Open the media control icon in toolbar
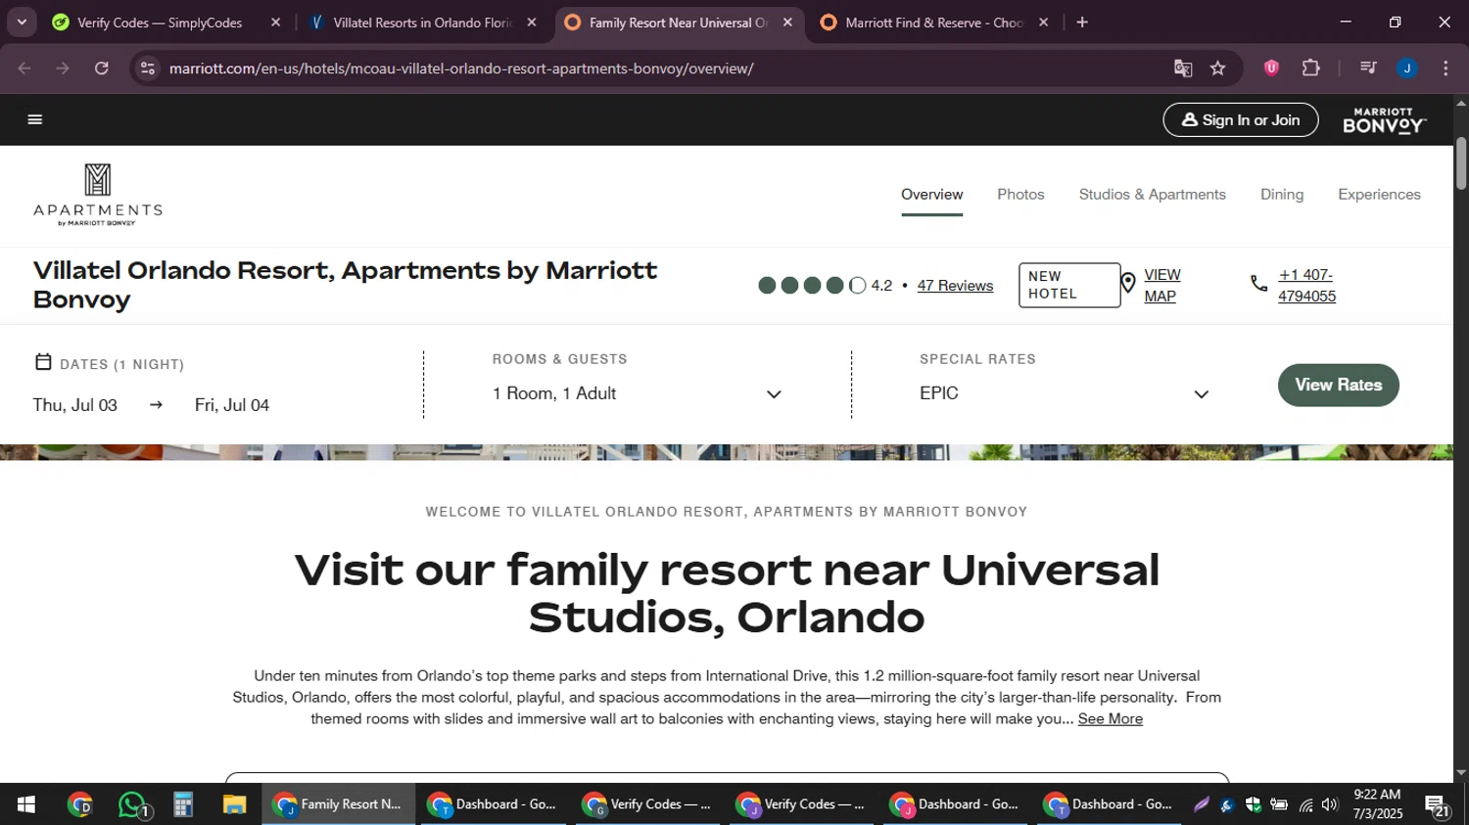The height and width of the screenshot is (825, 1469). (1368, 69)
